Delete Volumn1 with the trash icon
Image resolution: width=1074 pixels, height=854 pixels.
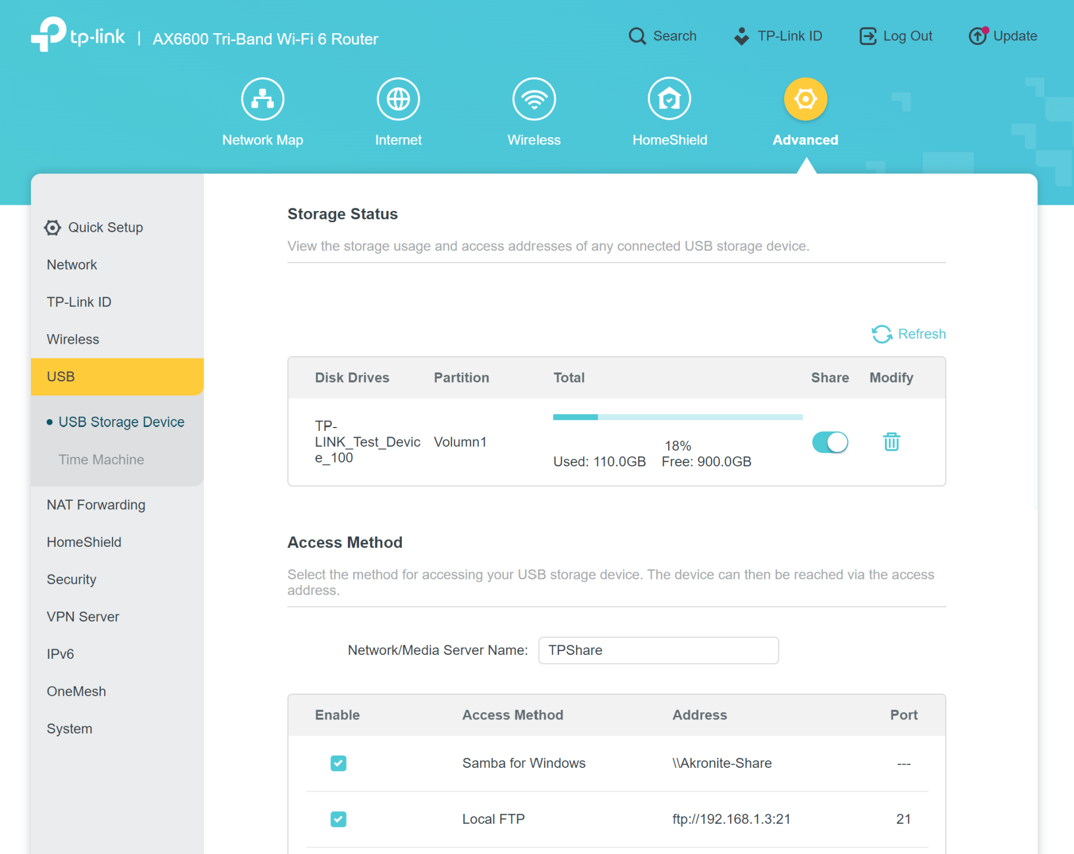[891, 442]
